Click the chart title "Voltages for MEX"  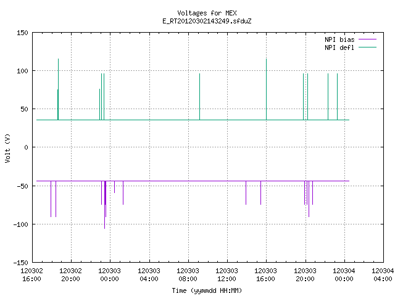click(207, 13)
